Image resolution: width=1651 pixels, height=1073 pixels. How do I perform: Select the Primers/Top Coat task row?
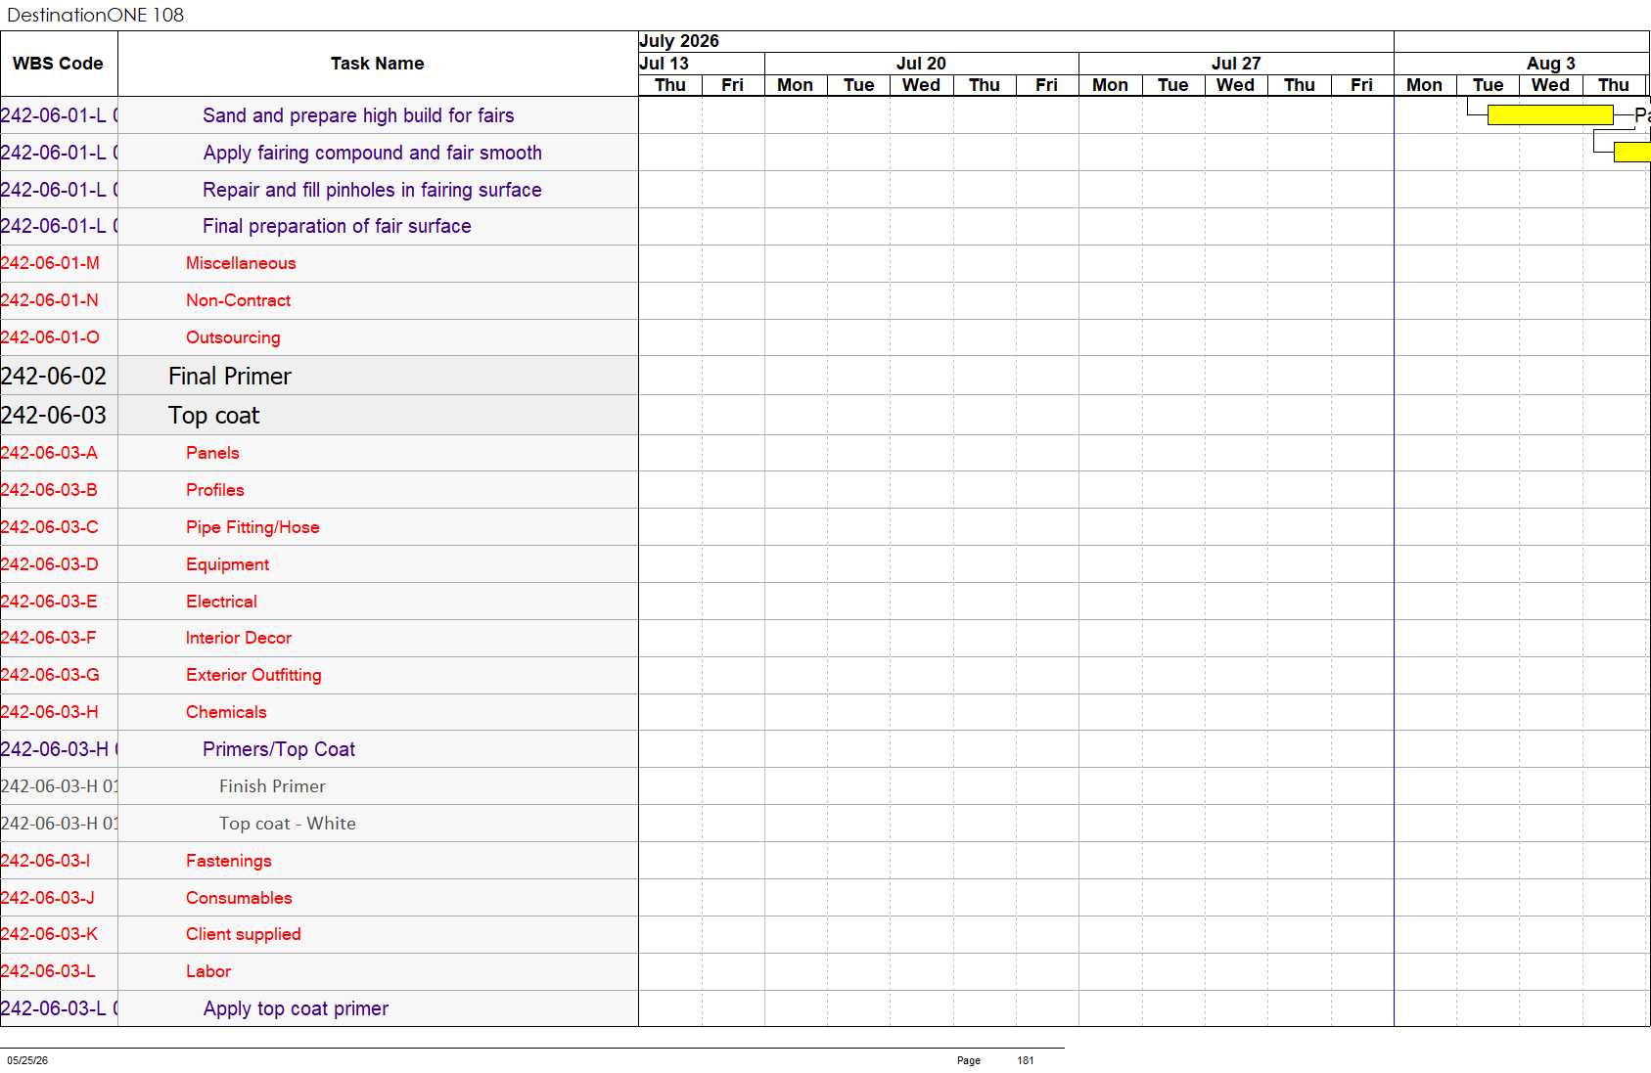click(319, 749)
